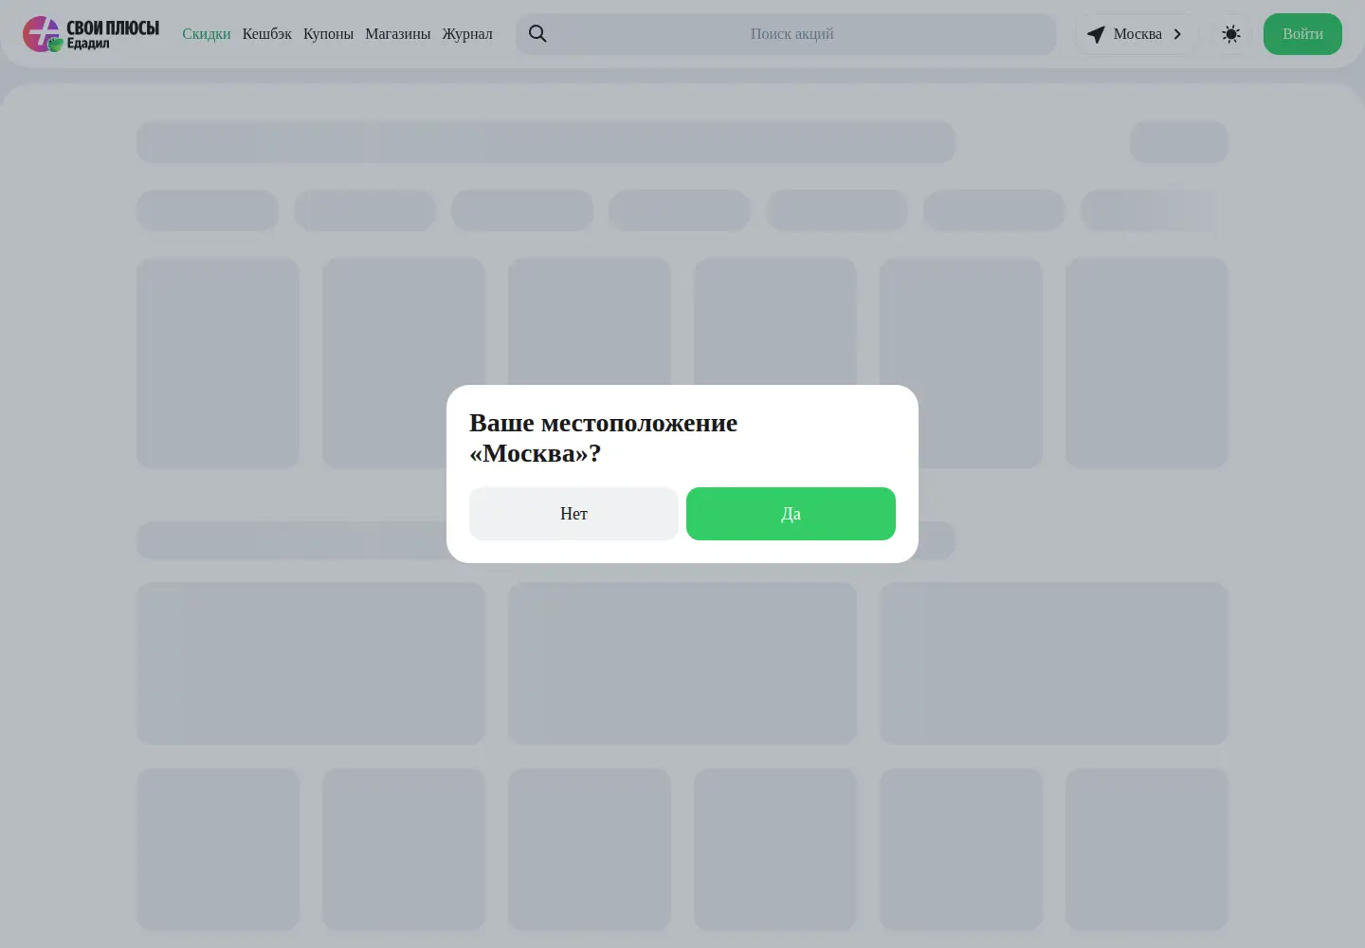The width and height of the screenshot is (1365, 948).
Task: Click the Войти login button
Action: click(x=1302, y=34)
